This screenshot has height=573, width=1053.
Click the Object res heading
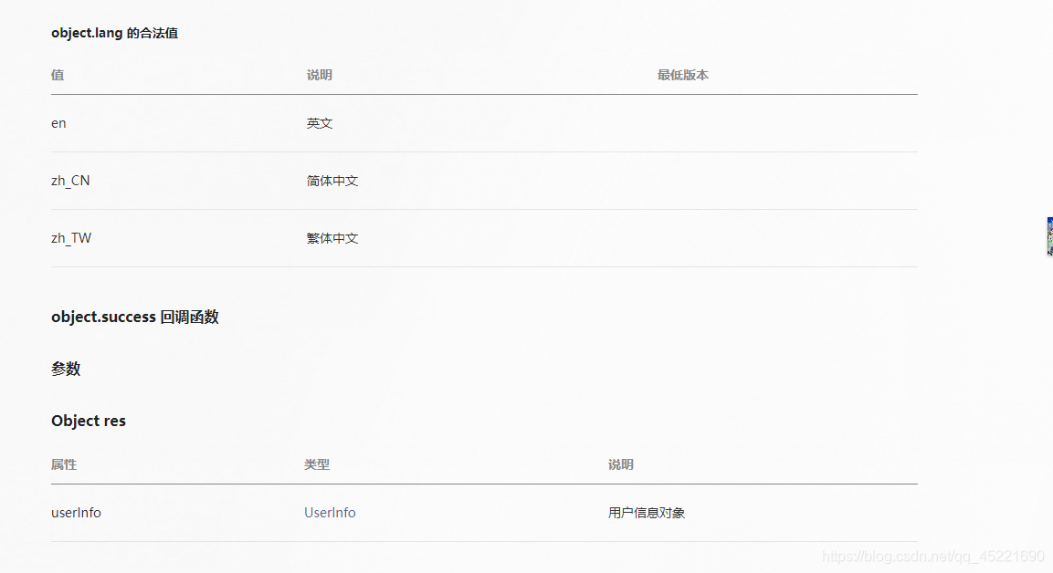point(89,421)
